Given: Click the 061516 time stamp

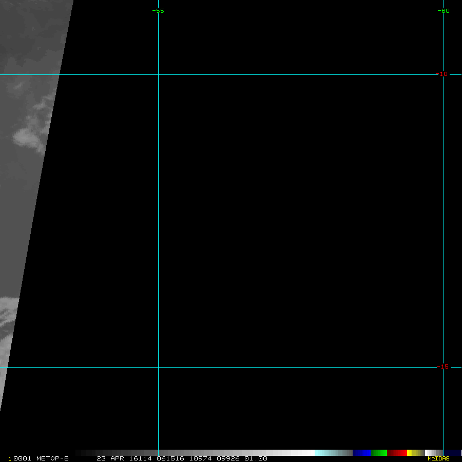Looking at the screenshot, I should click(x=171, y=458).
